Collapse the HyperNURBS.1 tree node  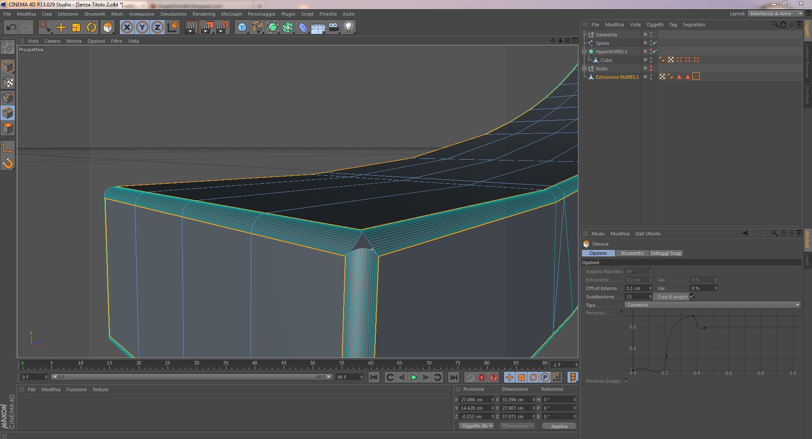point(584,52)
